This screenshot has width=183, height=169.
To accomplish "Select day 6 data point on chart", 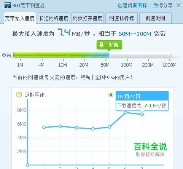I will (x=126, y=113).
